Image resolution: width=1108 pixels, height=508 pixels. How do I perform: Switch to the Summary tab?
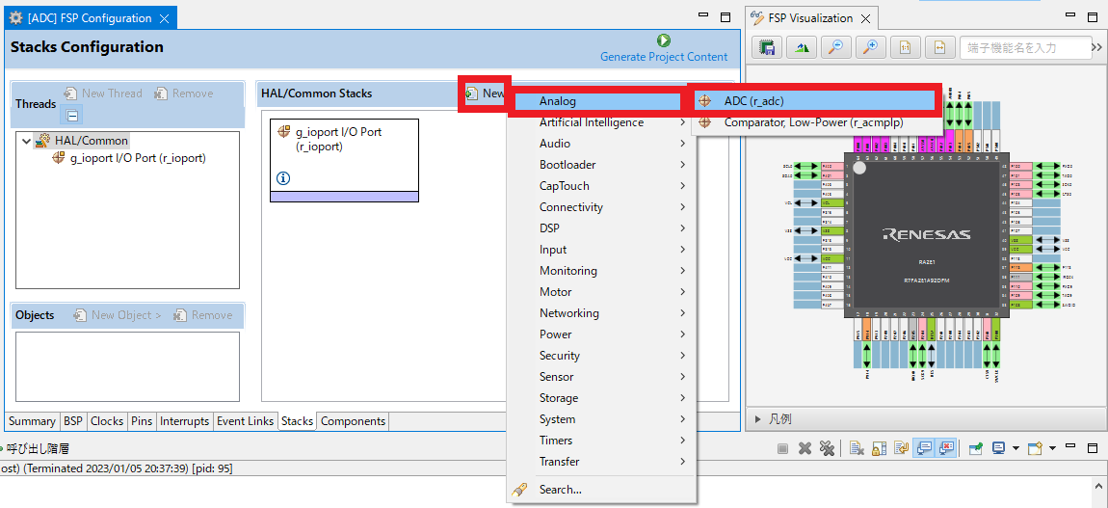coord(32,421)
